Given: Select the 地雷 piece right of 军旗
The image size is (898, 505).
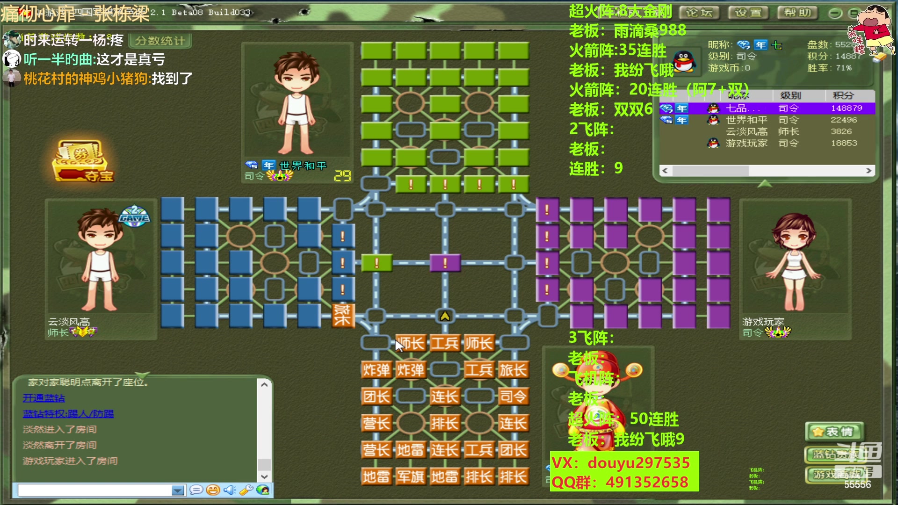Looking at the screenshot, I should (x=445, y=476).
